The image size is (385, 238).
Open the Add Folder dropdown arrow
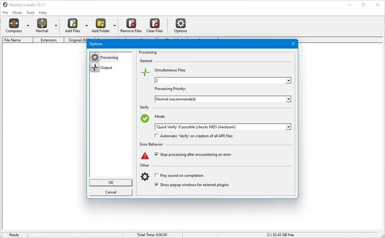click(115, 26)
